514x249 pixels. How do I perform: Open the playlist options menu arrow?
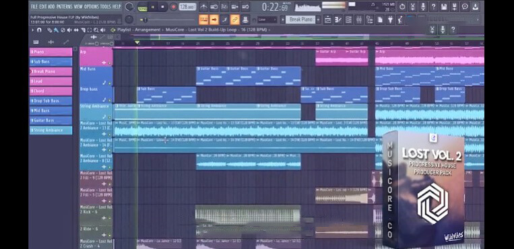tap(32, 30)
